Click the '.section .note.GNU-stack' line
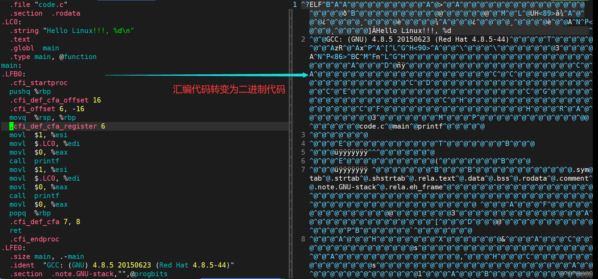Image resolution: width=598 pixels, height=279 pixels. click(89, 274)
